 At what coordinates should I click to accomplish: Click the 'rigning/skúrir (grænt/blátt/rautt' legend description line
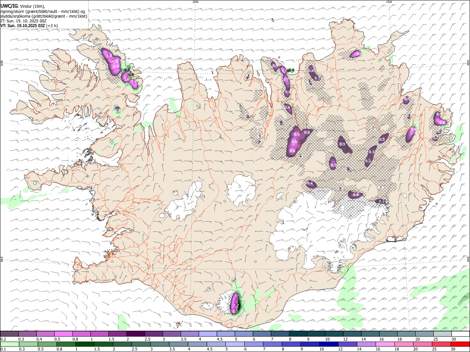point(43,11)
